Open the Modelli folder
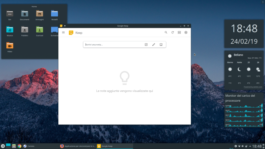 (x=54, y=15)
